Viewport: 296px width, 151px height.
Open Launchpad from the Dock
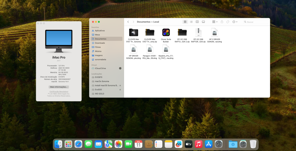(68, 144)
